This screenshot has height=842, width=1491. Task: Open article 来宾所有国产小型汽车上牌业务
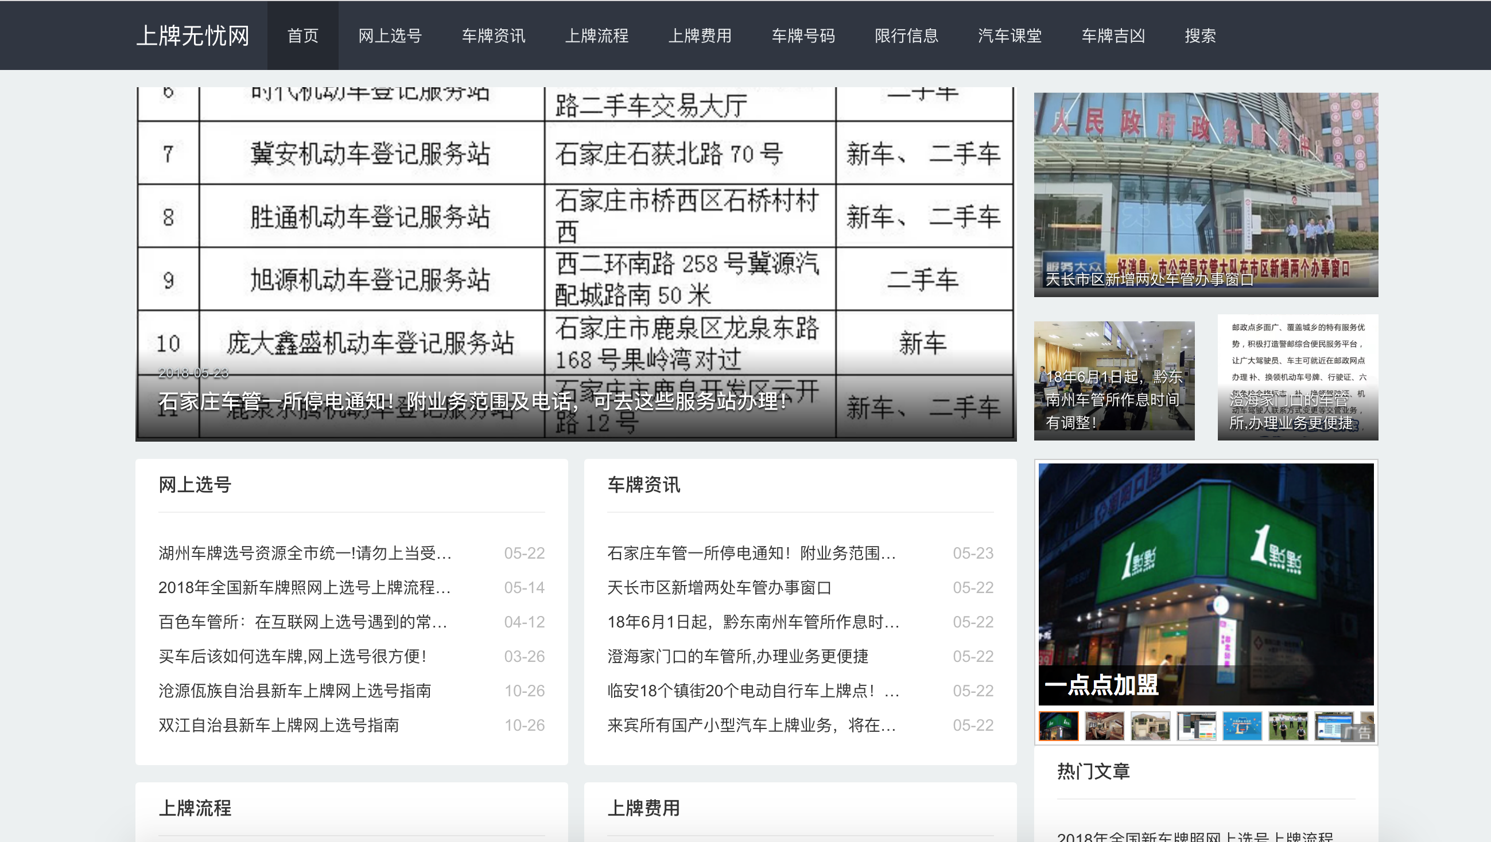pos(752,725)
